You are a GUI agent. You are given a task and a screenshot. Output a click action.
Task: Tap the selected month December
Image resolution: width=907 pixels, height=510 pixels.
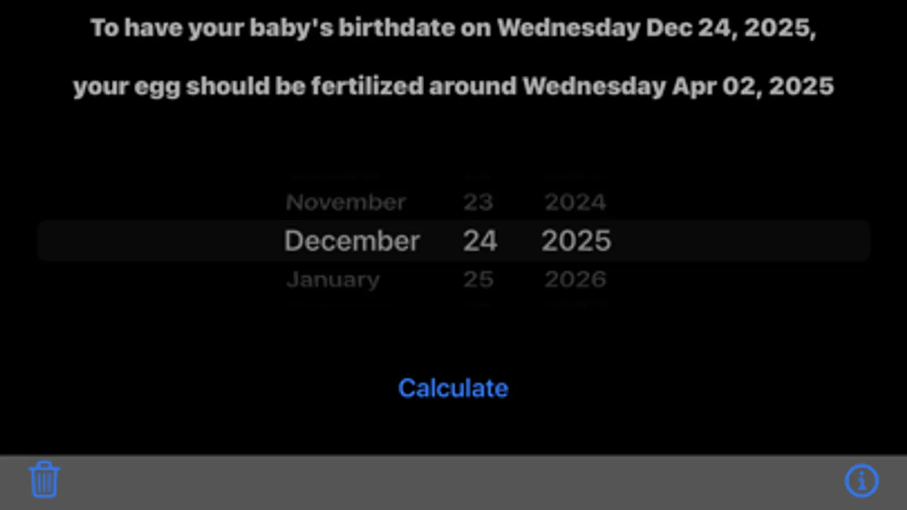pos(352,241)
